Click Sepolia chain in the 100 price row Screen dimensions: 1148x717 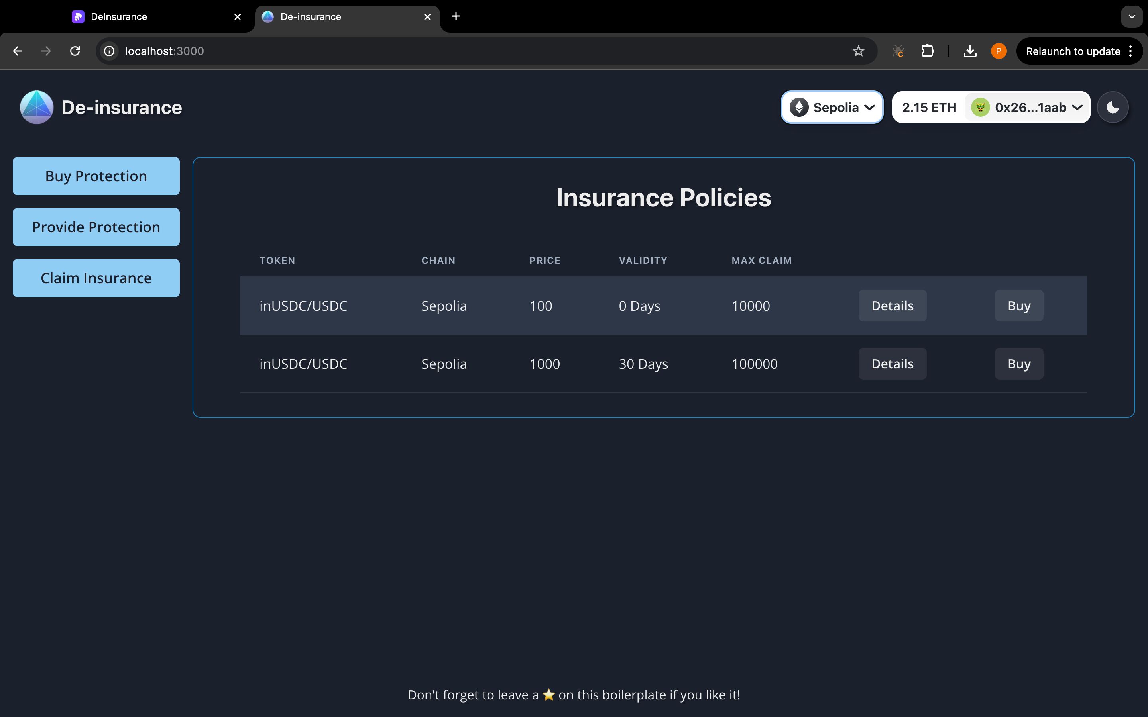(x=444, y=306)
